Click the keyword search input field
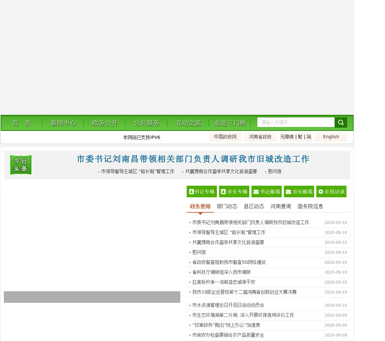The width and height of the screenshot is (385, 341). pyautogui.click(x=296, y=122)
